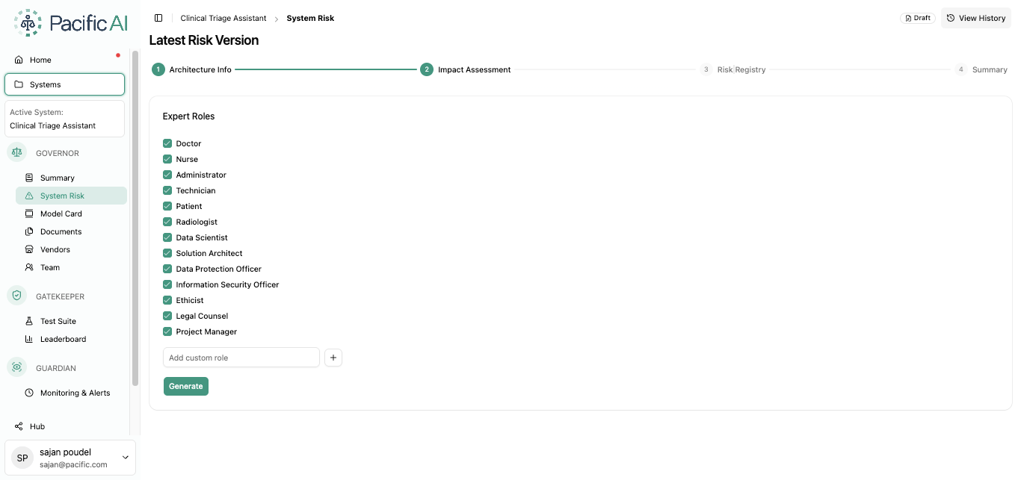The image size is (1021, 480).
Task: Open the Leaderboard link label
Action: pyautogui.click(x=64, y=339)
